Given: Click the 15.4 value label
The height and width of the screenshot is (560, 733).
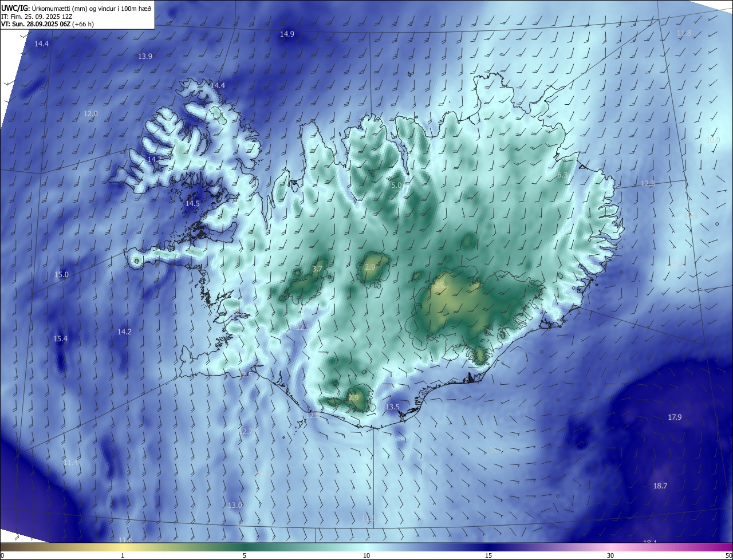Looking at the screenshot, I should [x=60, y=339].
